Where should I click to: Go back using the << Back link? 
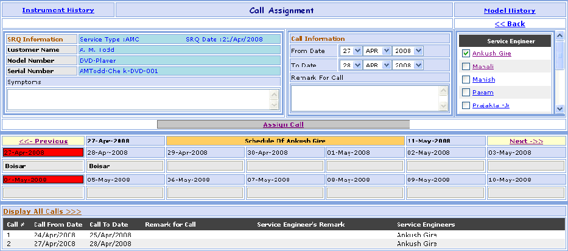[x=510, y=24]
